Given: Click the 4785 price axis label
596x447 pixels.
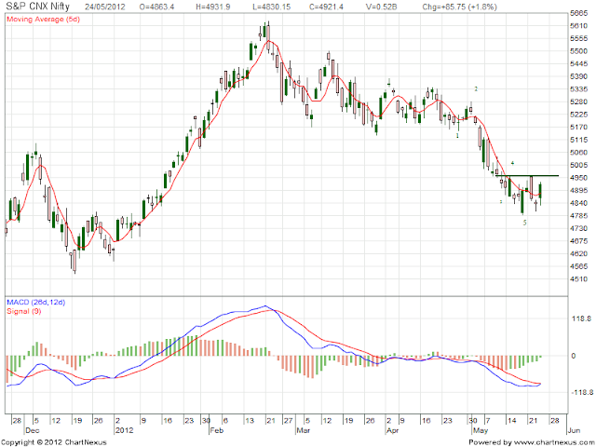Looking at the screenshot, I should [x=579, y=216].
